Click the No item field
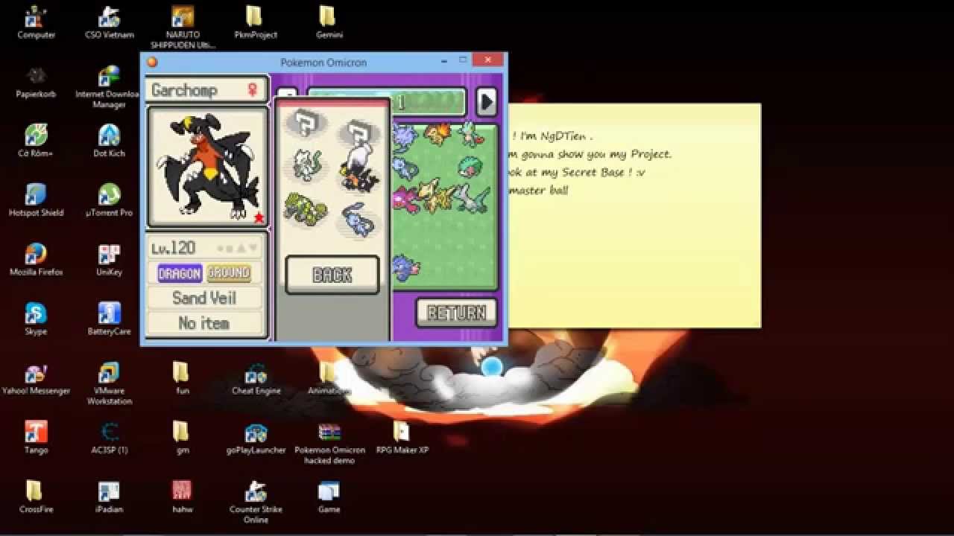Image resolution: width=954 pixels, height=536 pixels. [204, 323]
